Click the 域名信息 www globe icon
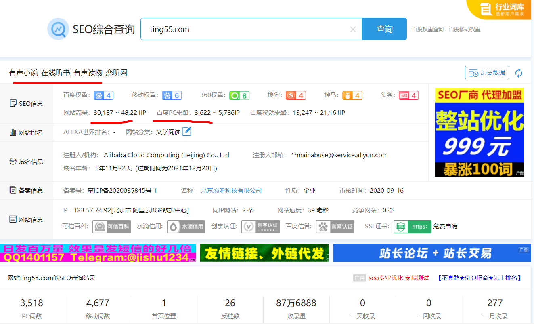Image resolution: width=534 pixels, height=324 pixels. pyautogui.click(x=13, y=162)
